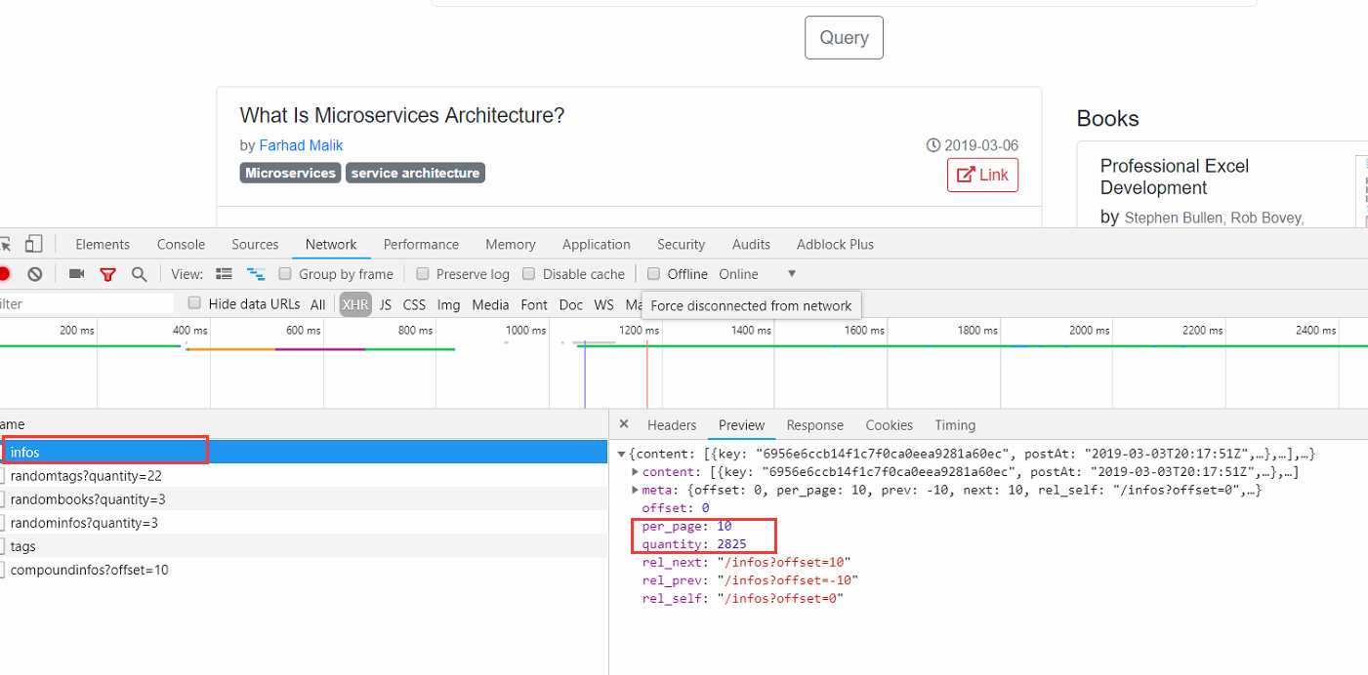Filter requests by Img
The image size is (1368, 675).
point(448,304)
